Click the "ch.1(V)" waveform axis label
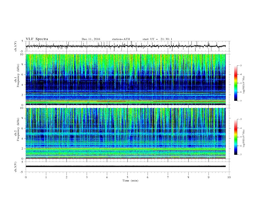258x199 pixels. (16, 46)
